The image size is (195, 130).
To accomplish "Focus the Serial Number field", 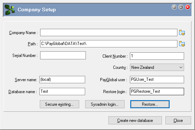I will coord(63,56).
